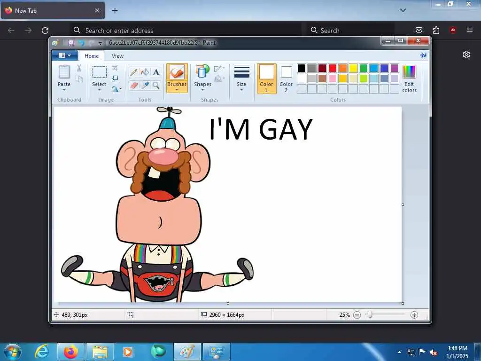Click the Cut scissors icon
Image resolution: width=481 pixels, height=361 pixels.
(79, 68)
